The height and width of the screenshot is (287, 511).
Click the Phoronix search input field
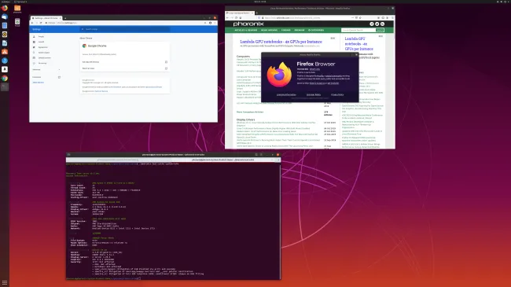(x=358, y=30)
